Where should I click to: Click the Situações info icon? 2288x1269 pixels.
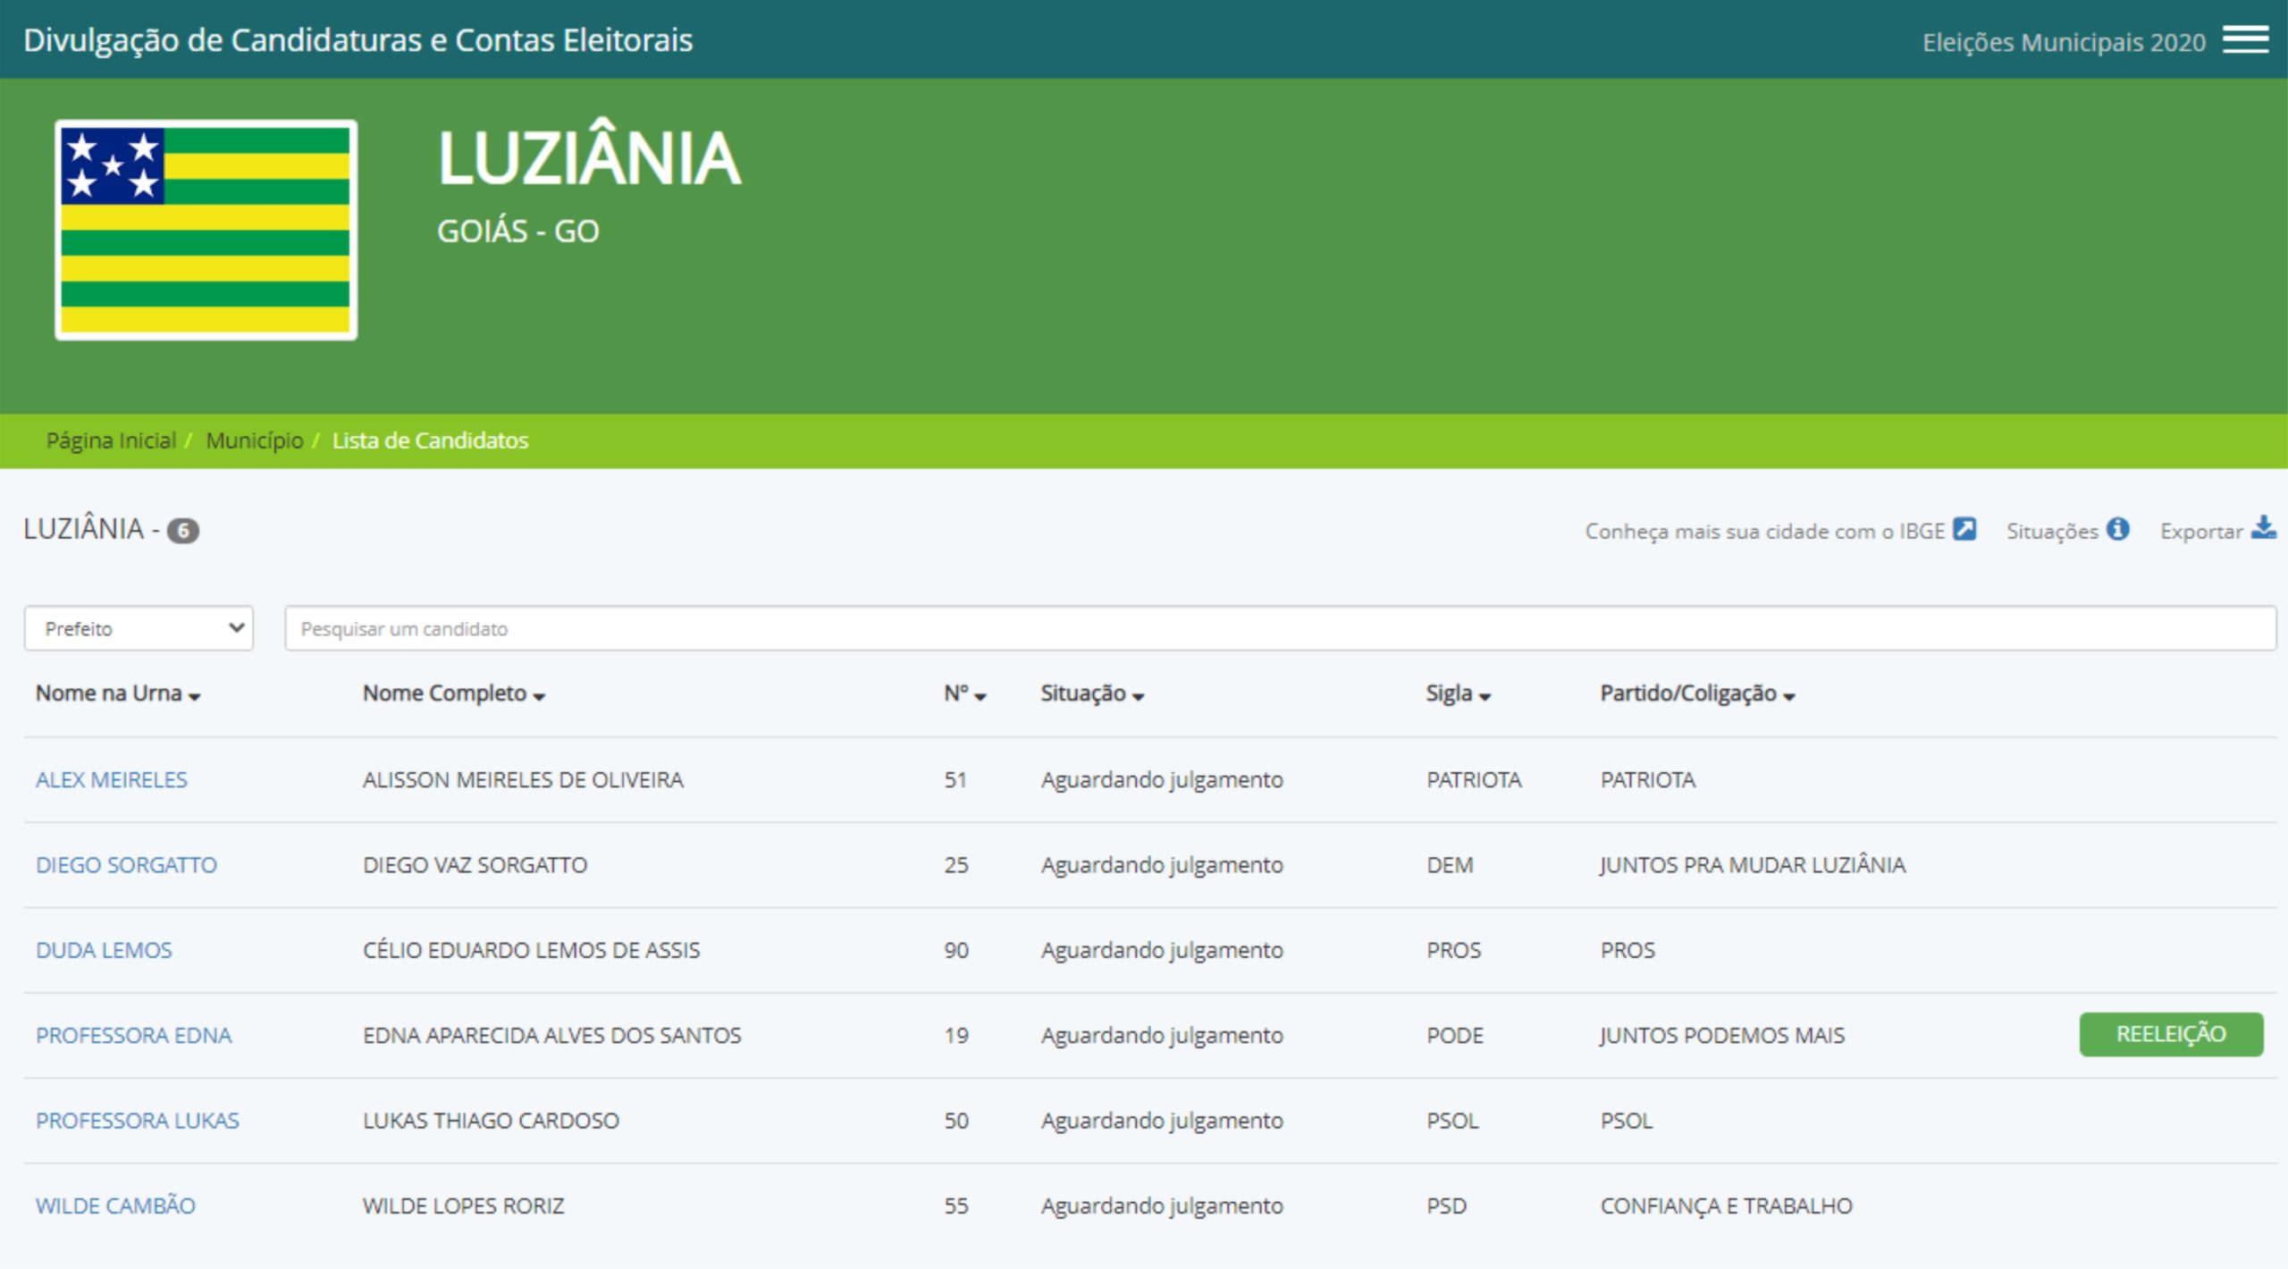click(x=2117, y=529)
